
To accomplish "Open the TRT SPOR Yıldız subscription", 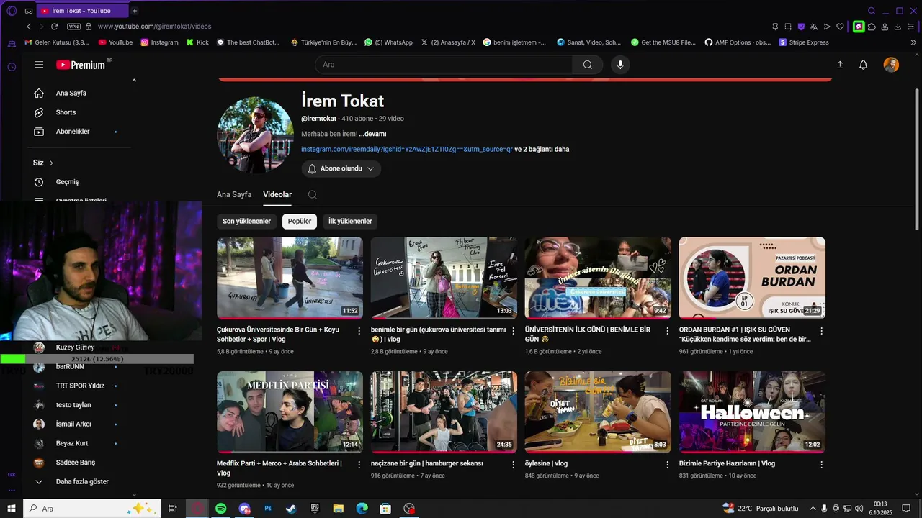I will point(80,386).
